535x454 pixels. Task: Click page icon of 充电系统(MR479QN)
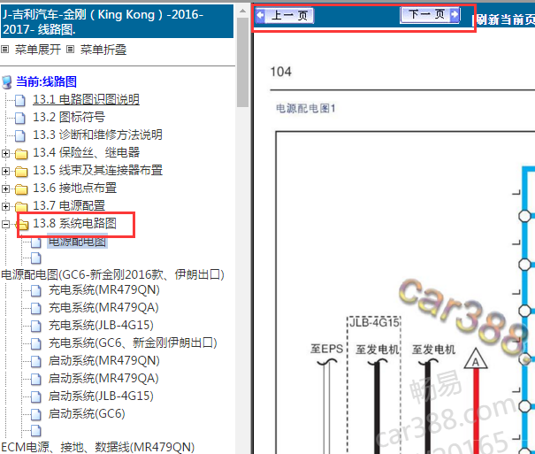click(x=36, y=291)
